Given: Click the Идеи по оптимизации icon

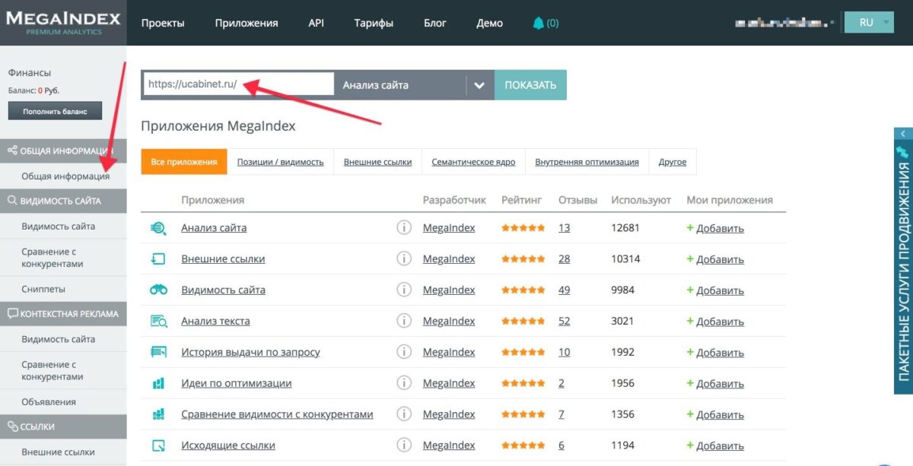Looking at the screenshot, I should tap(158, 383).
